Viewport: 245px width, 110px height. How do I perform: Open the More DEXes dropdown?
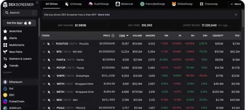point(235,4)
